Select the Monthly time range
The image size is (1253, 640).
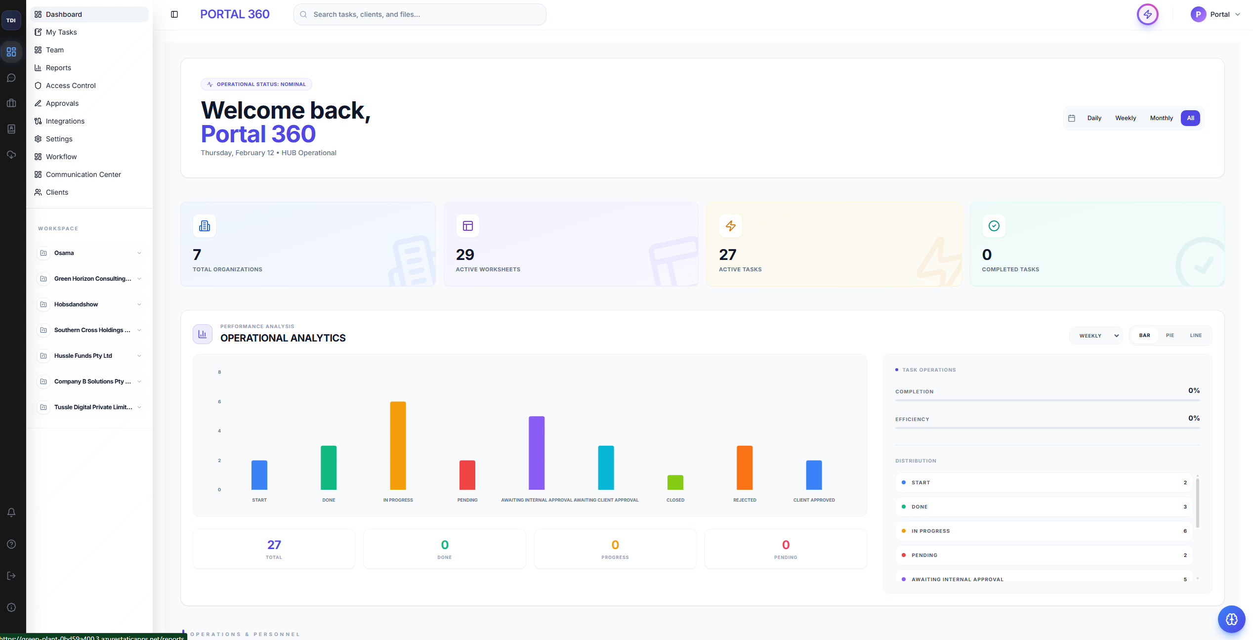[1161, 118]
